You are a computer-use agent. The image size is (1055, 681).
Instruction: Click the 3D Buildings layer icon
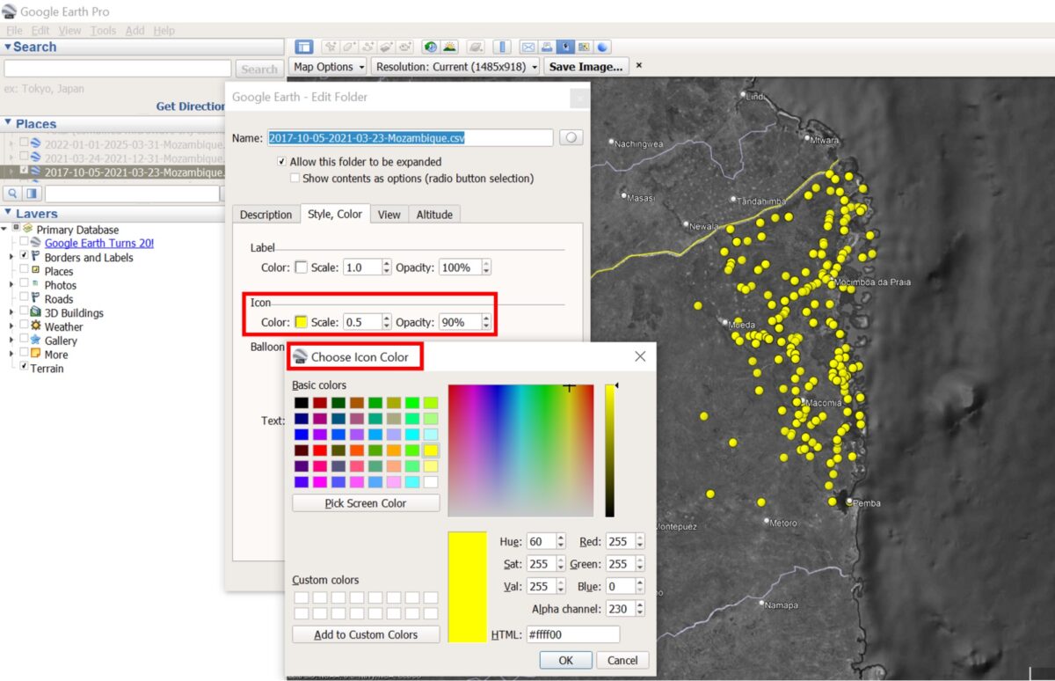coord(35,312)
